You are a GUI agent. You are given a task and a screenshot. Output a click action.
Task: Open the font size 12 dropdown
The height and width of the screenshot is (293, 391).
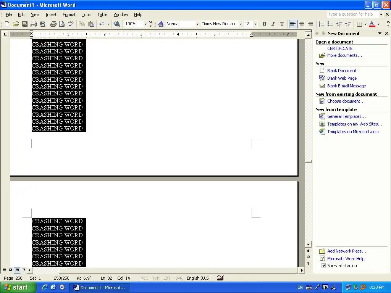pyautogui.click(x=255, y=24)
